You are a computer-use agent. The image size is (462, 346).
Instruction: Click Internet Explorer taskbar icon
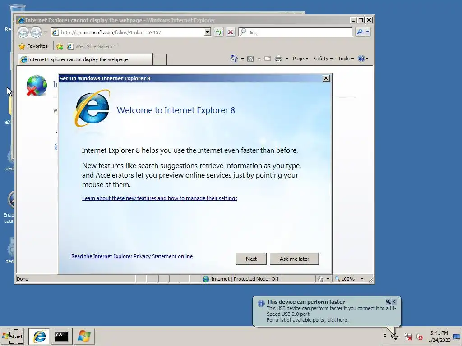pos(39,336)
